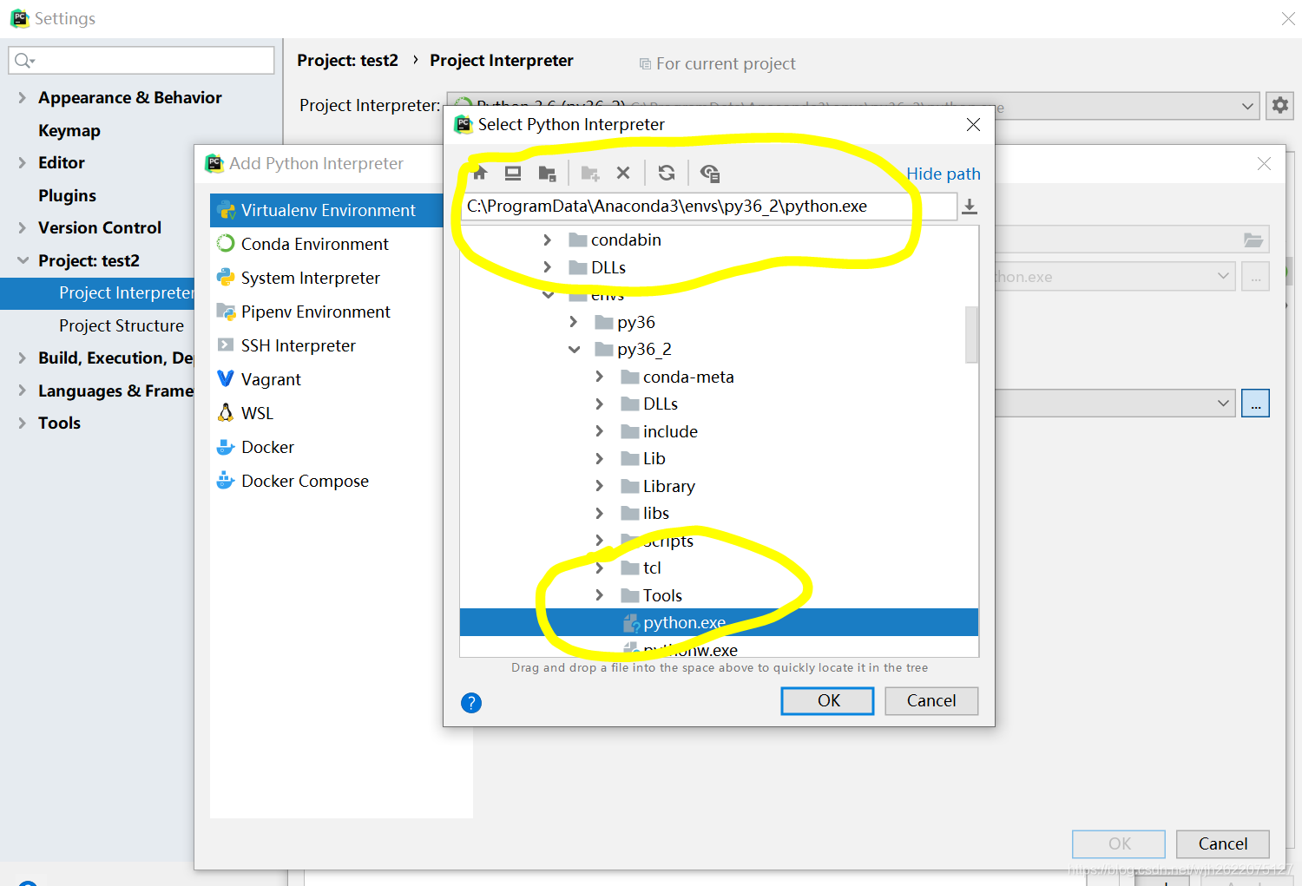The height and width of the screenshot is (886, 1302).
Task: Select the py36_2 DLLs folder
Action: [x=661, y=404]
